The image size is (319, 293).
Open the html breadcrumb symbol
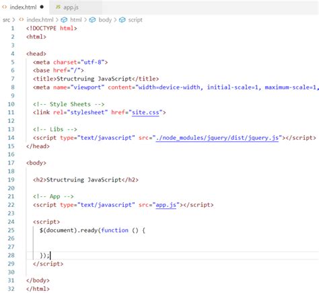(76, 19)
